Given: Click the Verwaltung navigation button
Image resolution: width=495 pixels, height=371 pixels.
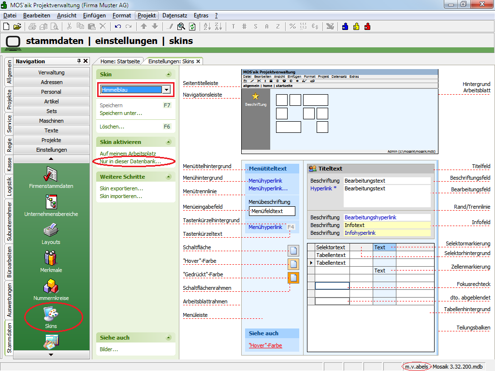Looking at the screenshot, I should [51, 72].
